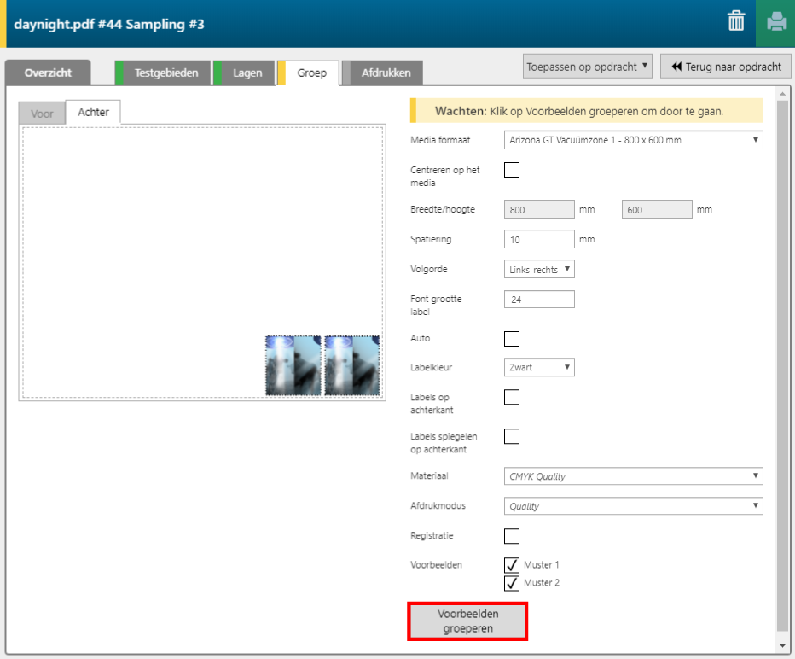Click the trash can delete icon
The height and width of the screenshot is (659, 795).
pos(735,22)
